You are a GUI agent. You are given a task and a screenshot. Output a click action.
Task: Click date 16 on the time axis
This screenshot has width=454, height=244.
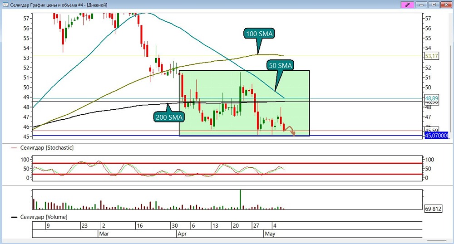(140, 225)
